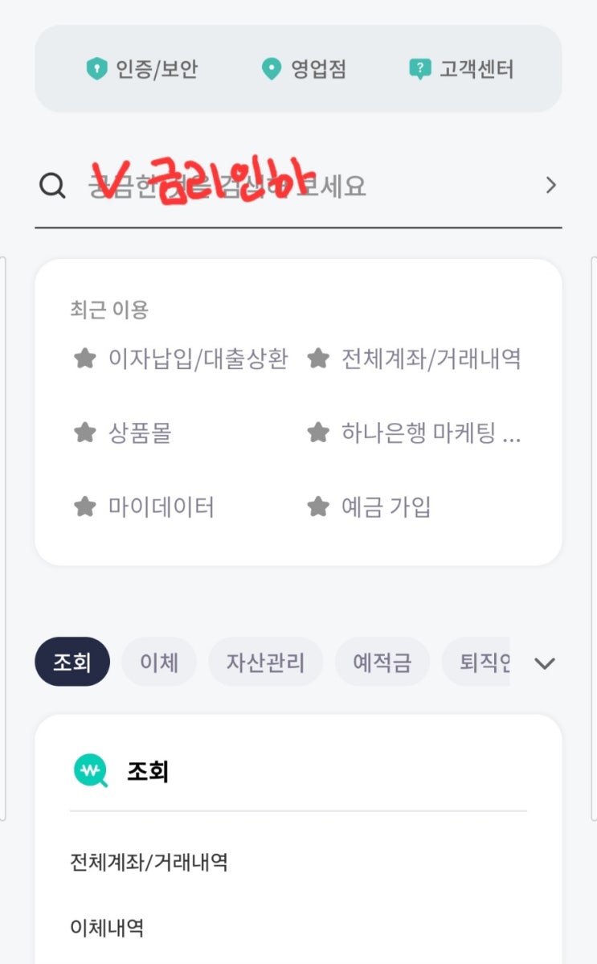Click the right arrow in search bar

[550, 186]
